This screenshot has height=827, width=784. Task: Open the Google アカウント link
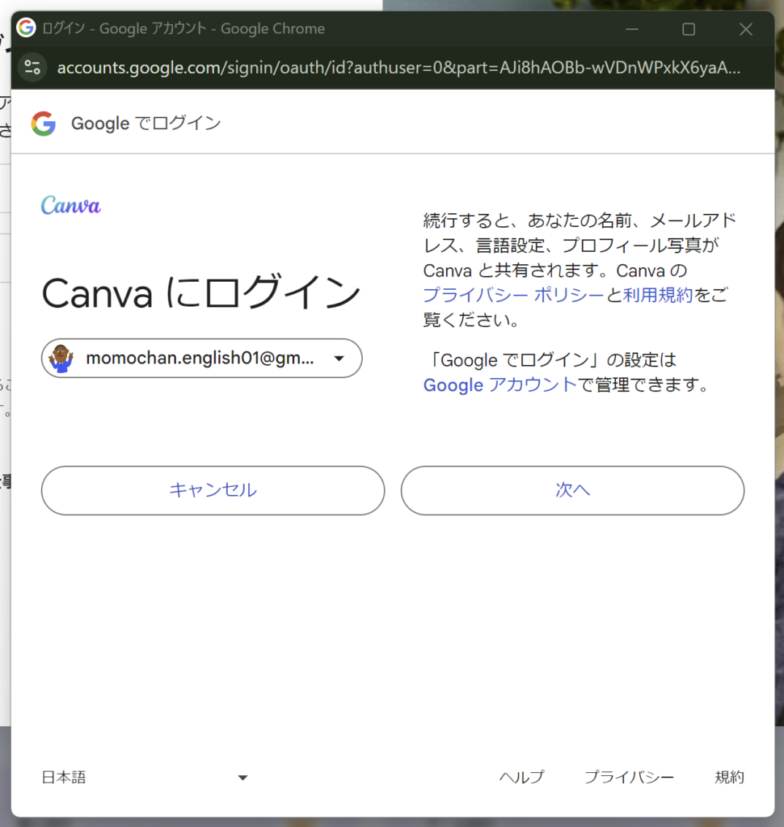[500, 385]
